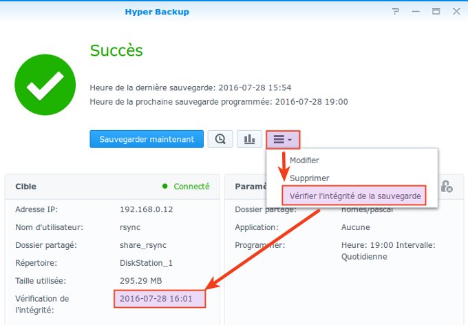Click the Succès status heading
The width and height of the screenshot is (468, 325).
[x=116, y=50]
